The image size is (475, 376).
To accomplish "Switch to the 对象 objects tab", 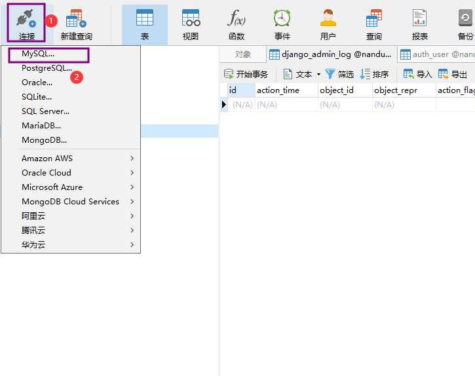I will tap(243, 54).
